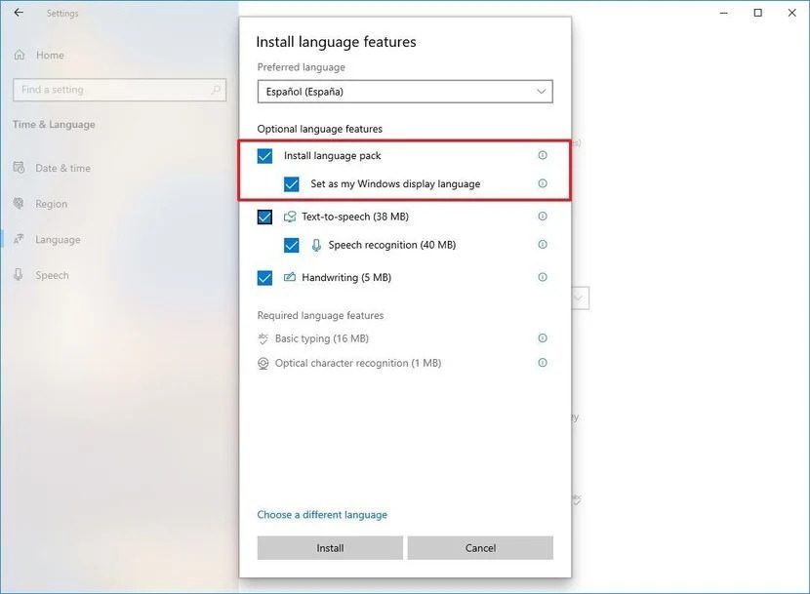Go to Region settings
Screen dimensions: 810x594
(51, 204)
